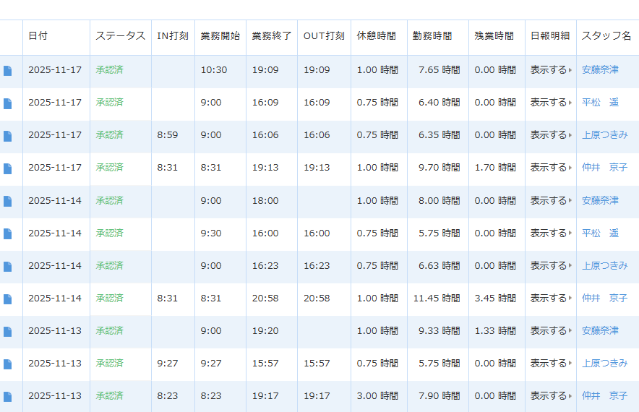Click staff name 上原つきみ on 2025-11-17 row
639x412 pixels.
tap(604, 135)
